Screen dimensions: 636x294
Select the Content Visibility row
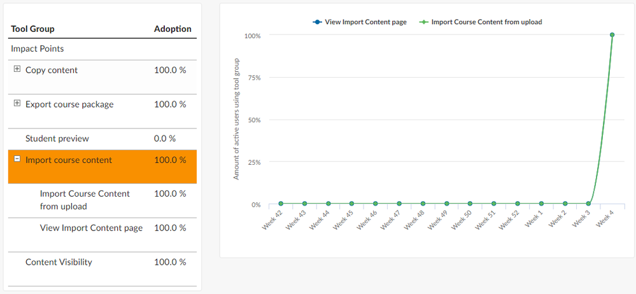[x=59, y=262]
